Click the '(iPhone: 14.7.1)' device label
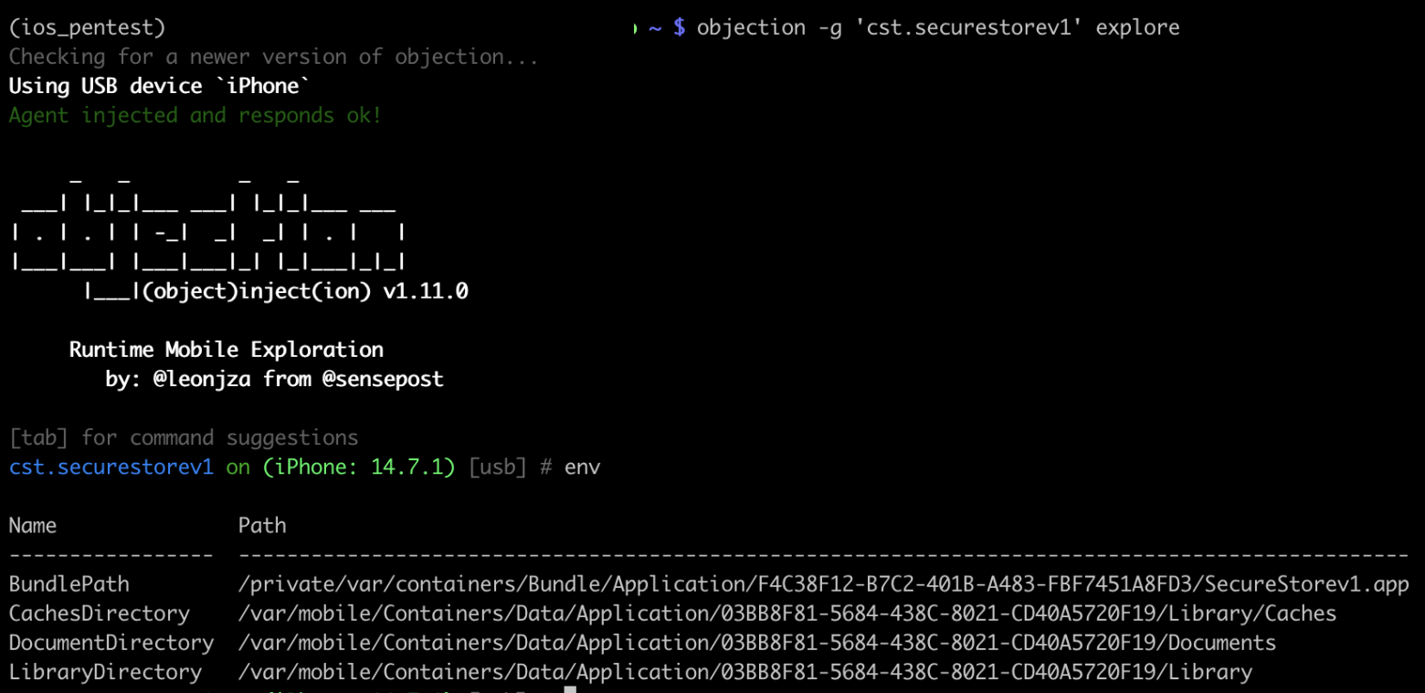The width and height of the screenshot is (1425, 693). [358, 467]
